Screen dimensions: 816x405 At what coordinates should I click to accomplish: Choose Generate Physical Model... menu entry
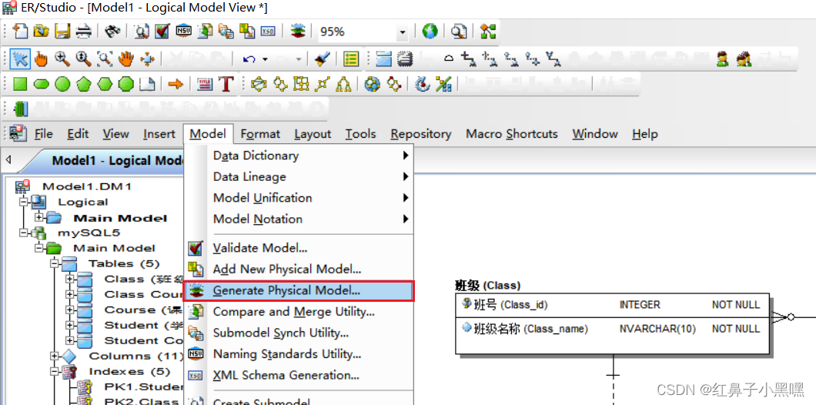coord(299,290)
